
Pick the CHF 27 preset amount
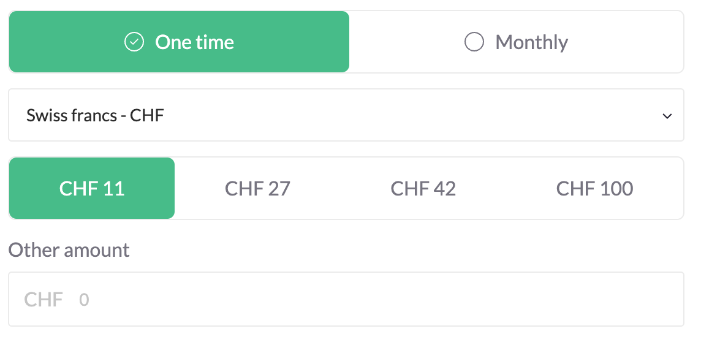(x=257, y=188)
